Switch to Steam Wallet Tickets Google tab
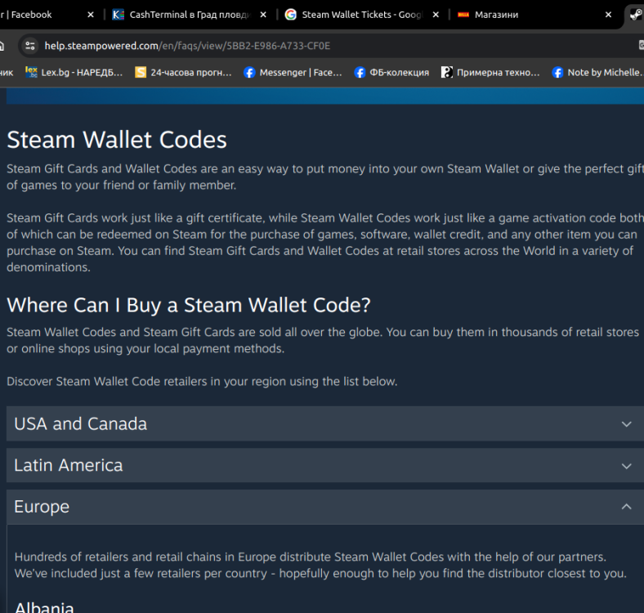644x613 pixels. (x=361, y=15)
